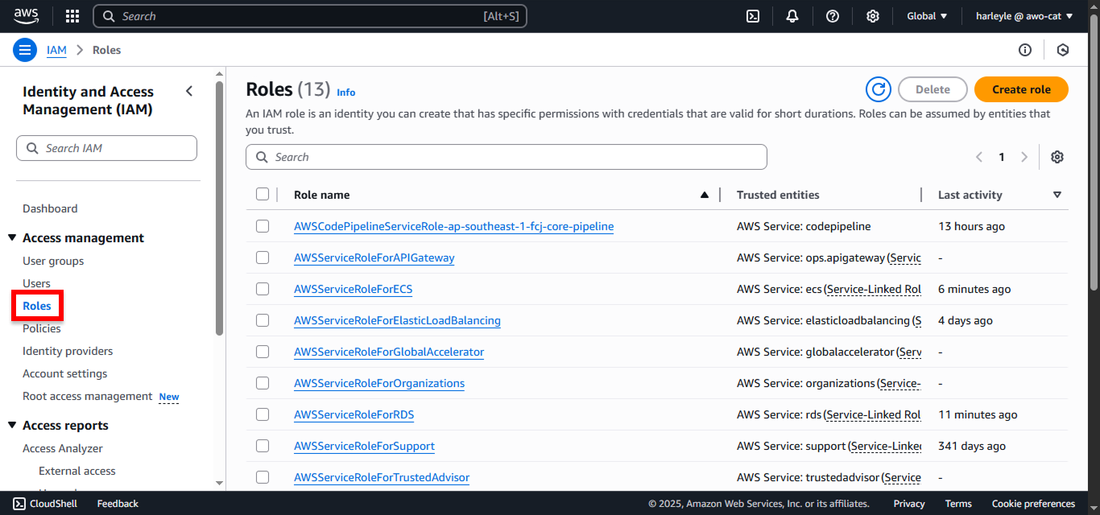Open the info panel icon in breadcrumb bar
This screenshot has width=1100, height=515.
click(1025, 50)
